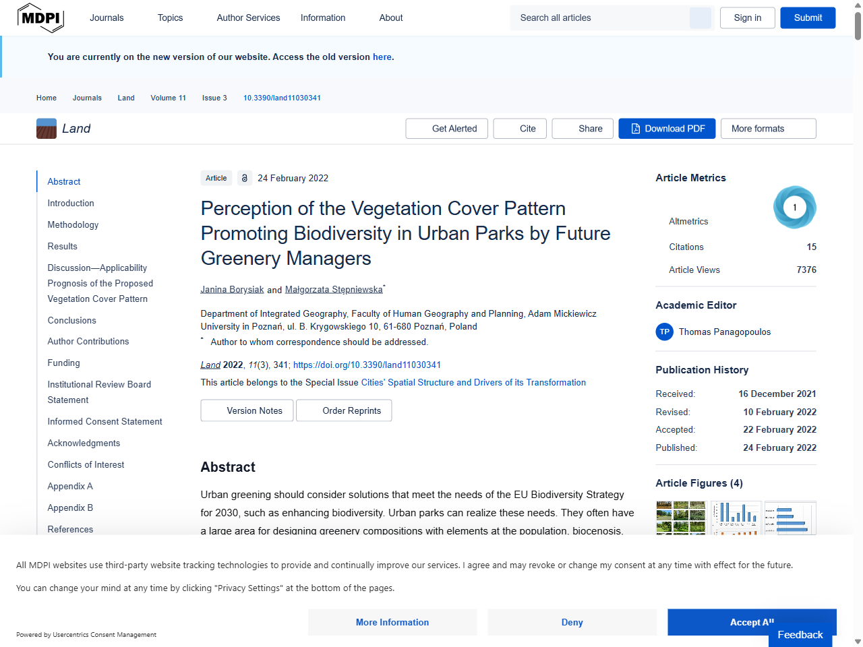Jump to Conflicts of Interest section
Screen dimensions: 863x647
point(86,464)
